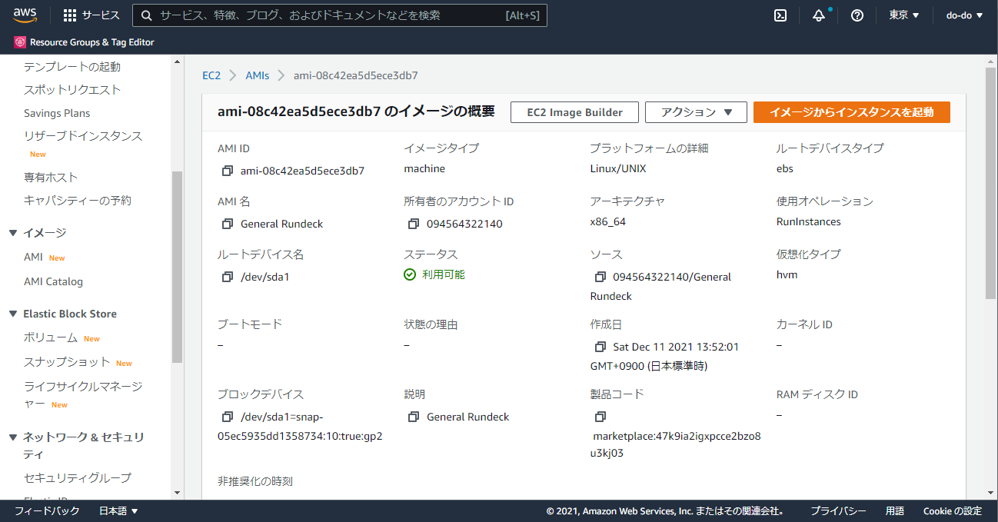Copy the root device name /dev/sda1
Viewport: 998px width, 522px height.
227,277
